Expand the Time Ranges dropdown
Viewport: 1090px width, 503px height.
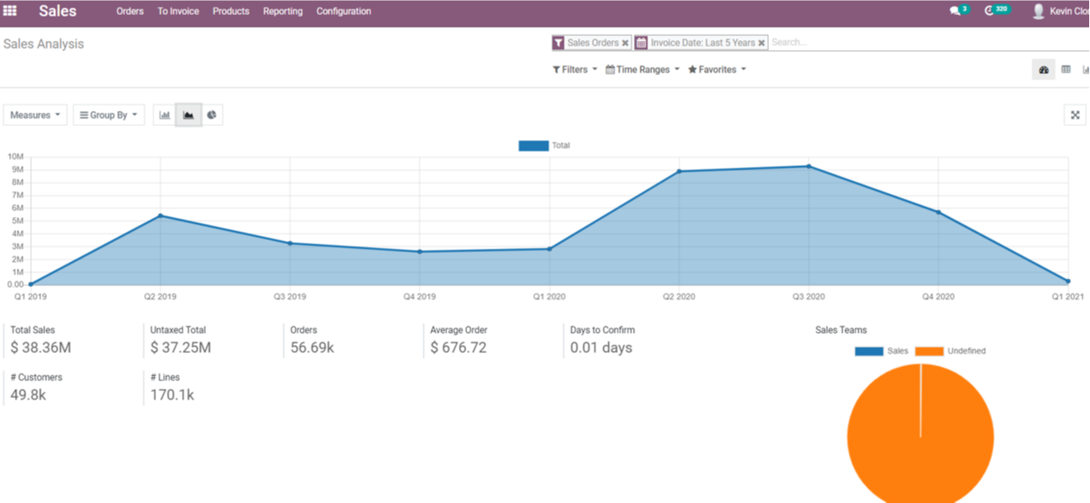642,70
